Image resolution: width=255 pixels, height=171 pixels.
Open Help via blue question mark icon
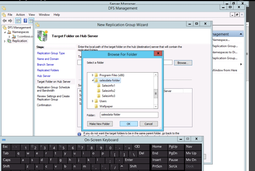tap(25, 21)
